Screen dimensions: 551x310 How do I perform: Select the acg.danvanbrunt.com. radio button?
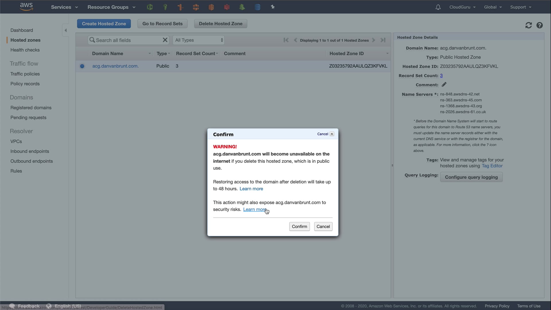pyautogui.click(x=82, y=66)
